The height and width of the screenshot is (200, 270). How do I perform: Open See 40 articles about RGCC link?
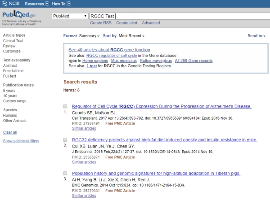tap(109, 50)
